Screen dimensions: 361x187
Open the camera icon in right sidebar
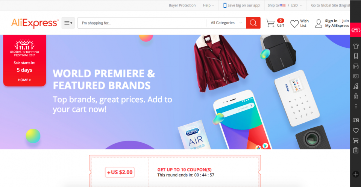click(x=356, y=76)
